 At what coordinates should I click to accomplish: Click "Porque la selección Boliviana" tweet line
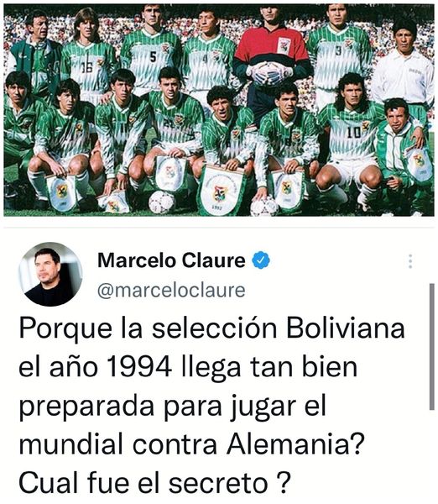(211, 329)
